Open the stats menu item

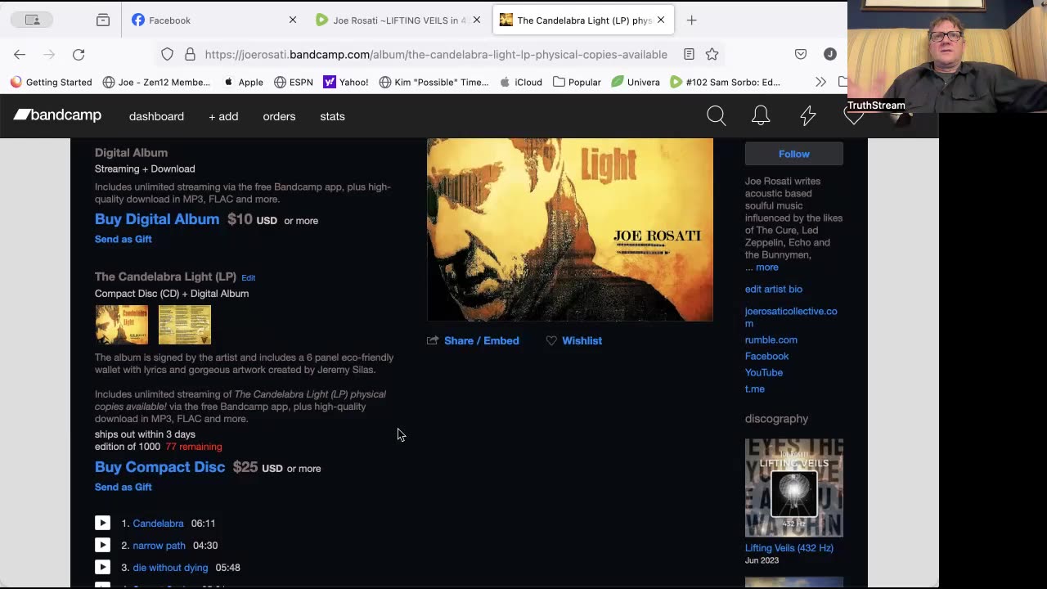332,116
